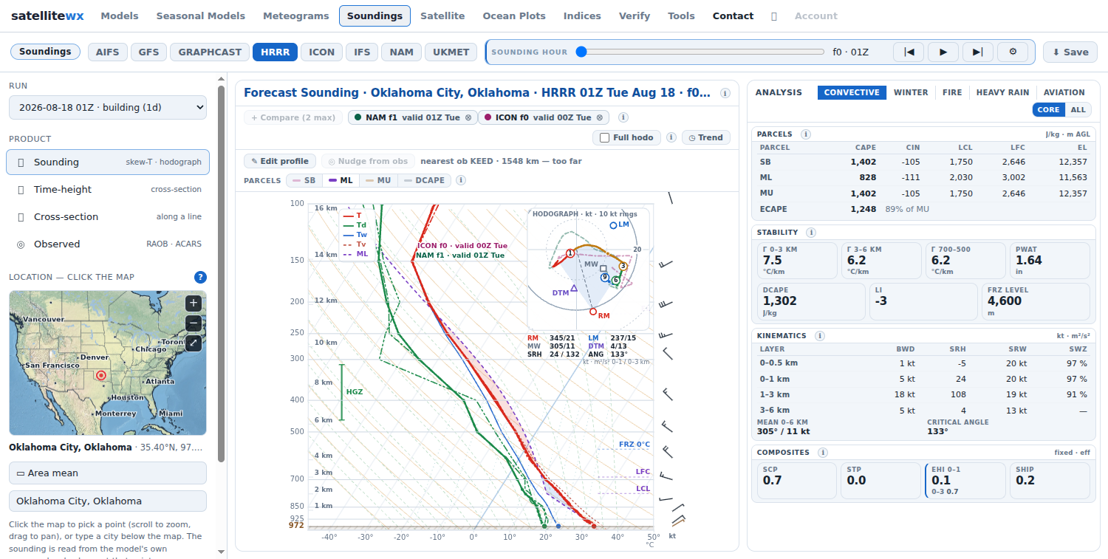This screenshot has height=559, width=1108.
Task: Open the Tools menu
Action: tap(681, 16)
